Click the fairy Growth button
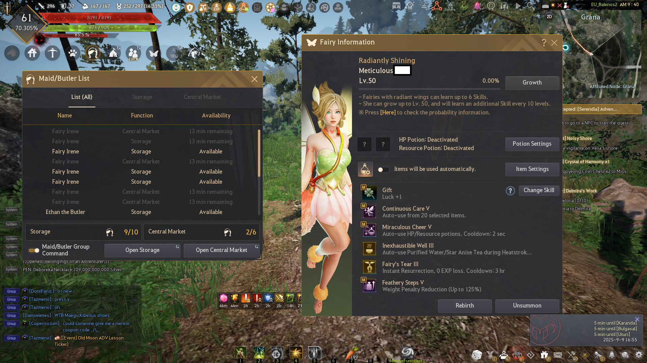 [x=532, y=83]
